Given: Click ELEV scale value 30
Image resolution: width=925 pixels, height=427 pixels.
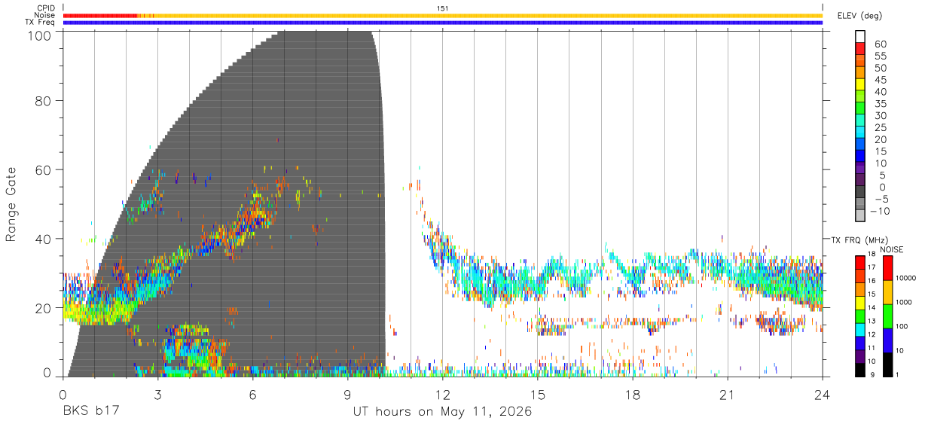Looking at the screenshot, I should point(880,115).
